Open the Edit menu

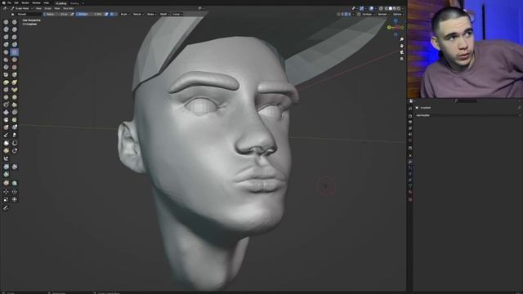pyautogui.click(x=16, y=3)
